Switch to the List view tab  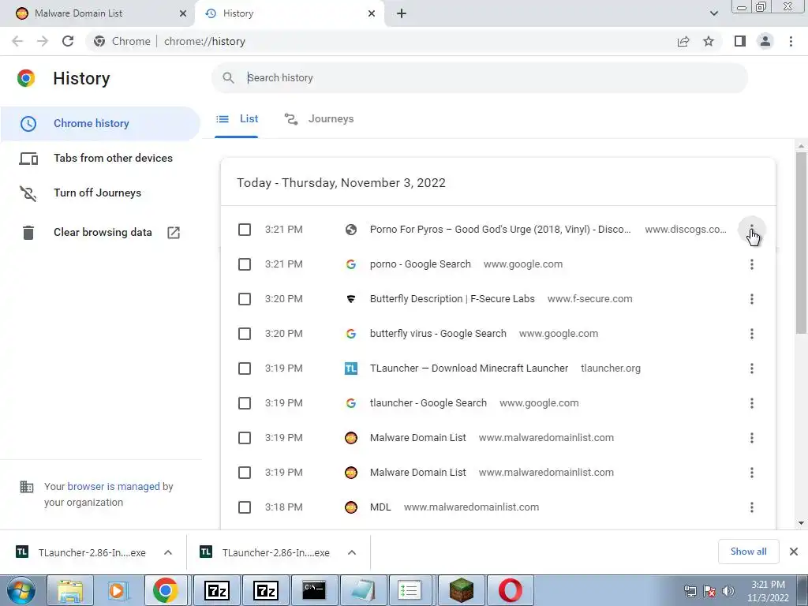coord(237,119)
